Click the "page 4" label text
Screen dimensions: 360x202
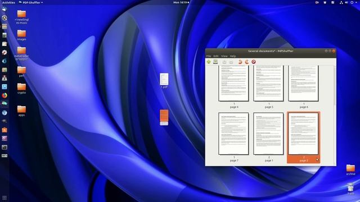(234, 107)
